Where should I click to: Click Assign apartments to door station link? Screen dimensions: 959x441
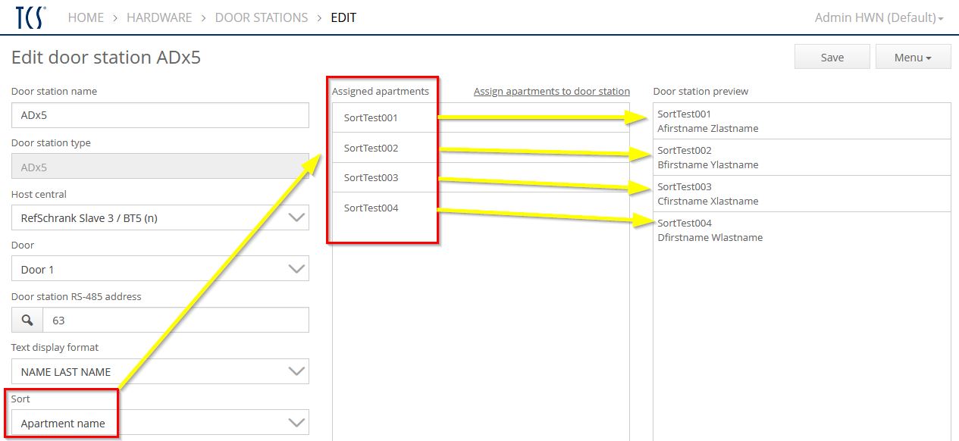(x=551, y=92)
